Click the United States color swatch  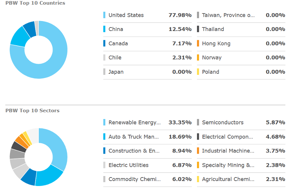click(105, 15)
